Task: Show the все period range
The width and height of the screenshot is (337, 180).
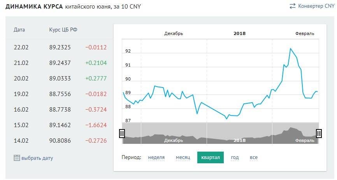Action: tap(254, 157)
